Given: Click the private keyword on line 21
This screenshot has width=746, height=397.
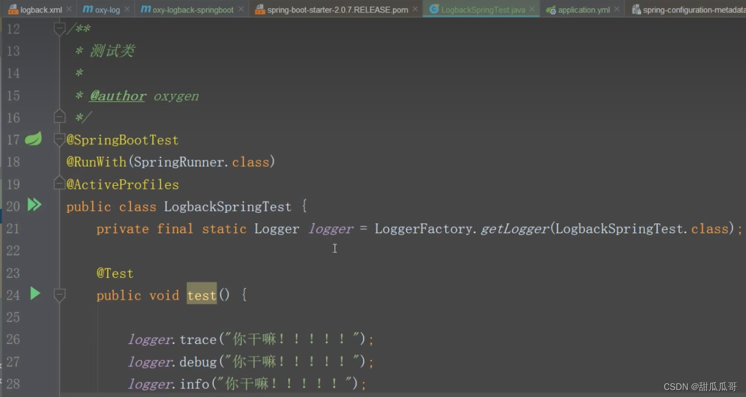Looking at the screenshot, I should (122, 229).
